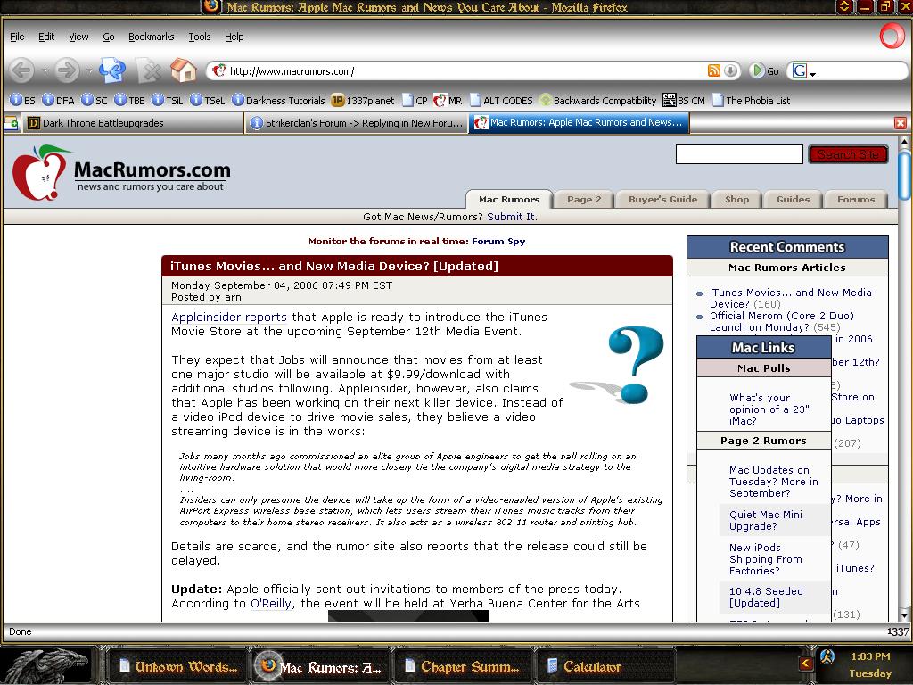The width and height of the screenshot is (913, 685).
Task: Click the RSS feed icon in address bar
Action: coord(714,70)
